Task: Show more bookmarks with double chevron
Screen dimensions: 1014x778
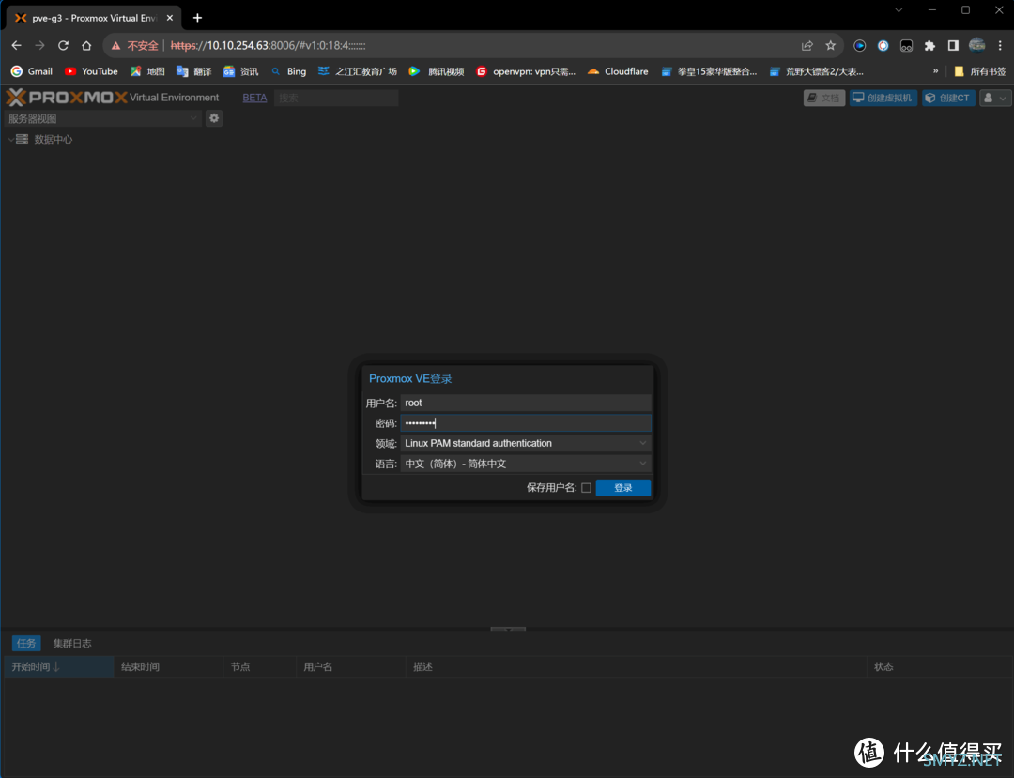Action: (x=935, y=71)
